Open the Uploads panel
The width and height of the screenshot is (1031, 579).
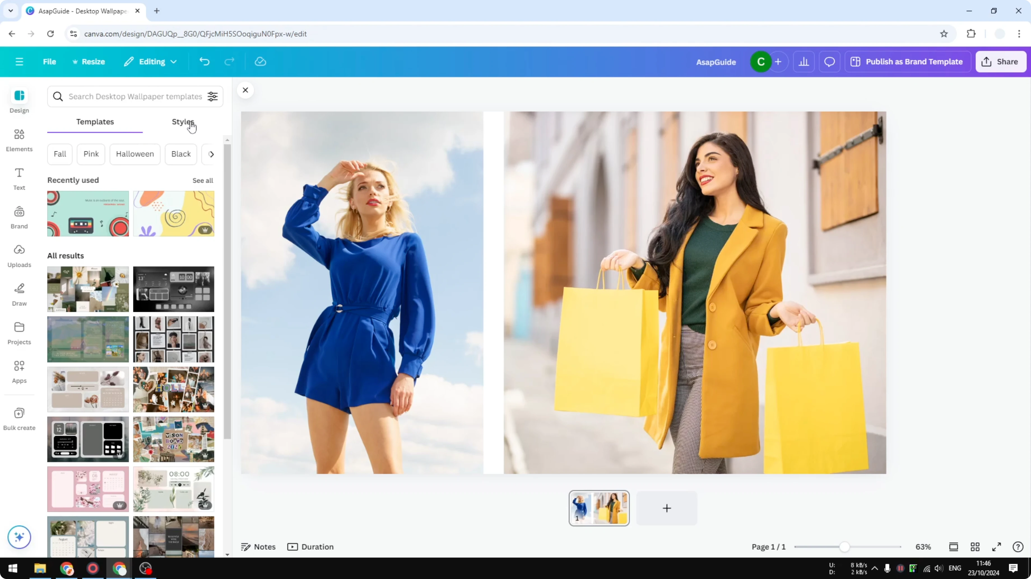pos(19,256)
